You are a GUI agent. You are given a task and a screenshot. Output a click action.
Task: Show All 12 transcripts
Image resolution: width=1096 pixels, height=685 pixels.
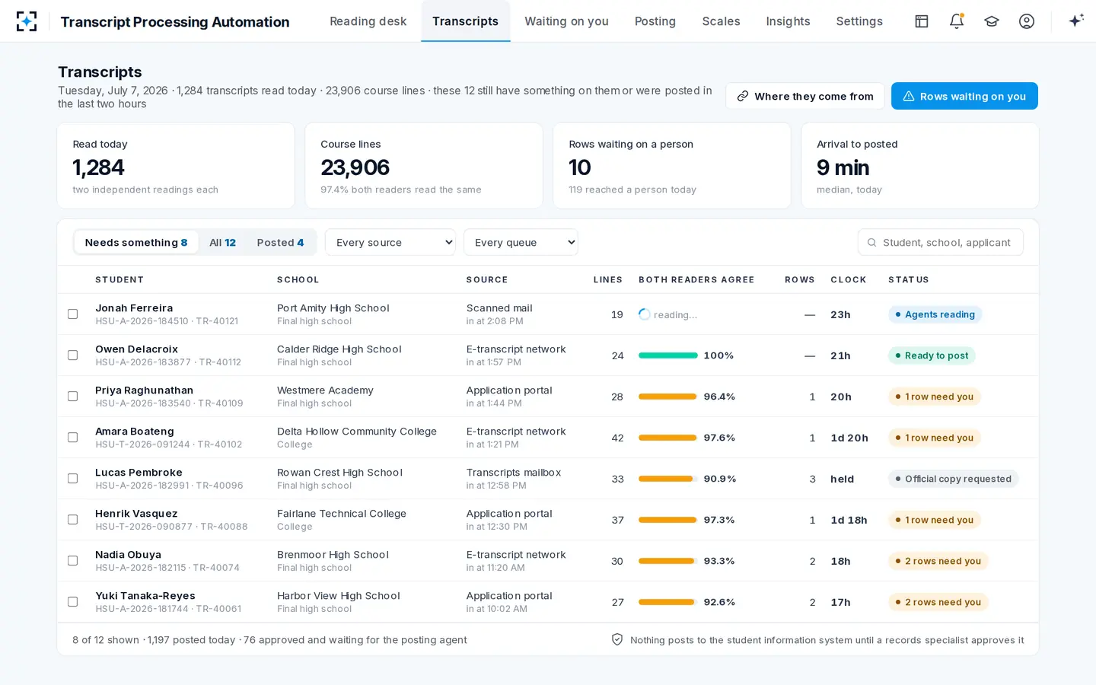click(x=222, y=243)
